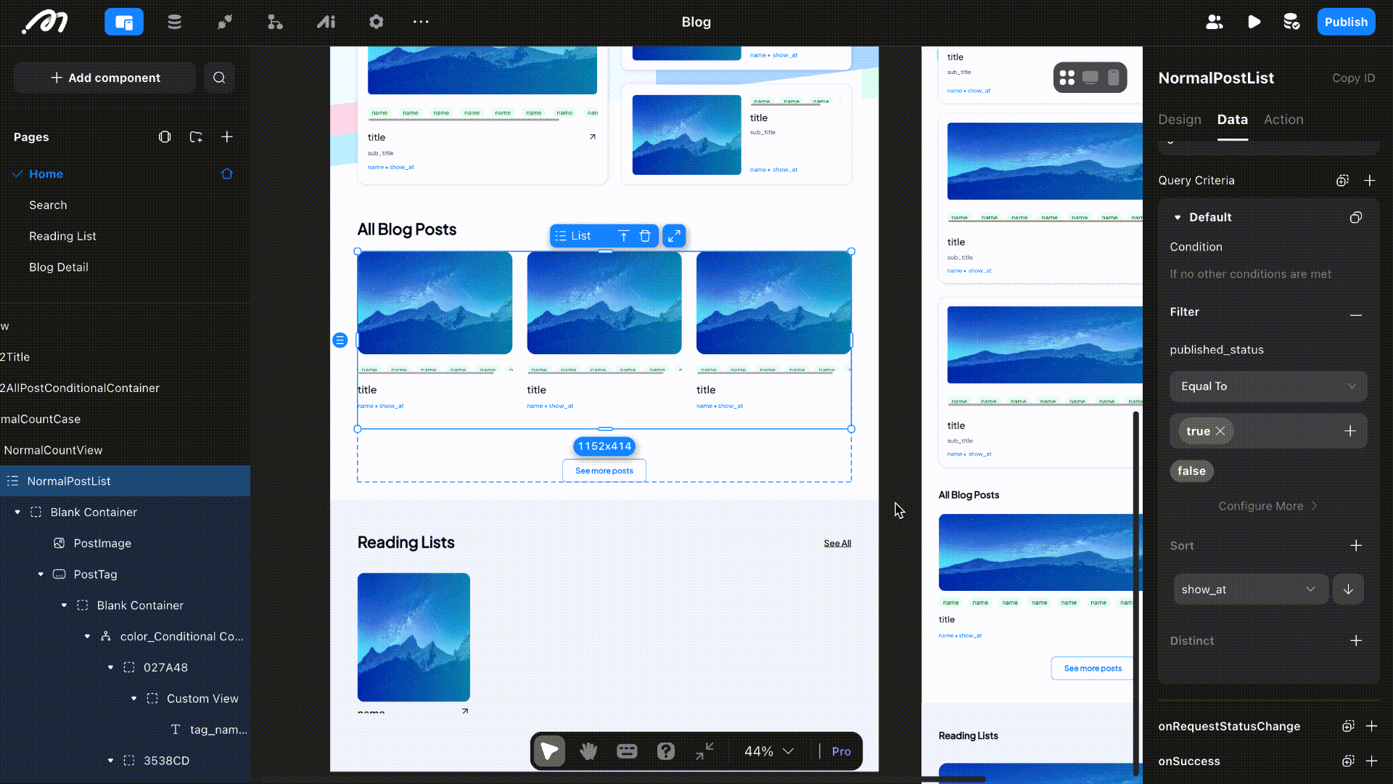This screenshot has height=784, width=1393.
Task: Switch to the Action tab
Action: [x=1283, y=120]
